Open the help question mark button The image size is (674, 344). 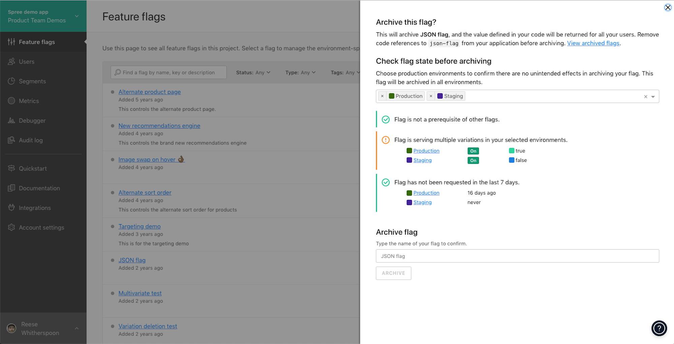[659, 328]
